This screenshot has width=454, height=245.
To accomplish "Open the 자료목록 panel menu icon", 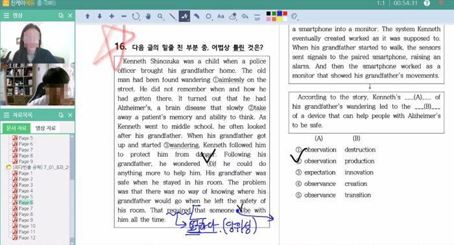I will 6,115.
